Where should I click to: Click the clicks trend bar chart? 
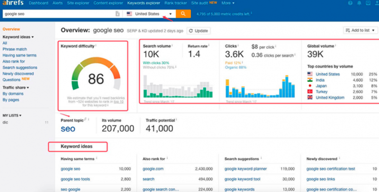[x=260, y=86]
